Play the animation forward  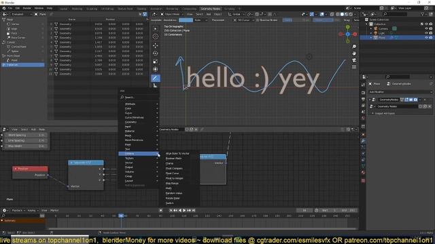(184, 211)
